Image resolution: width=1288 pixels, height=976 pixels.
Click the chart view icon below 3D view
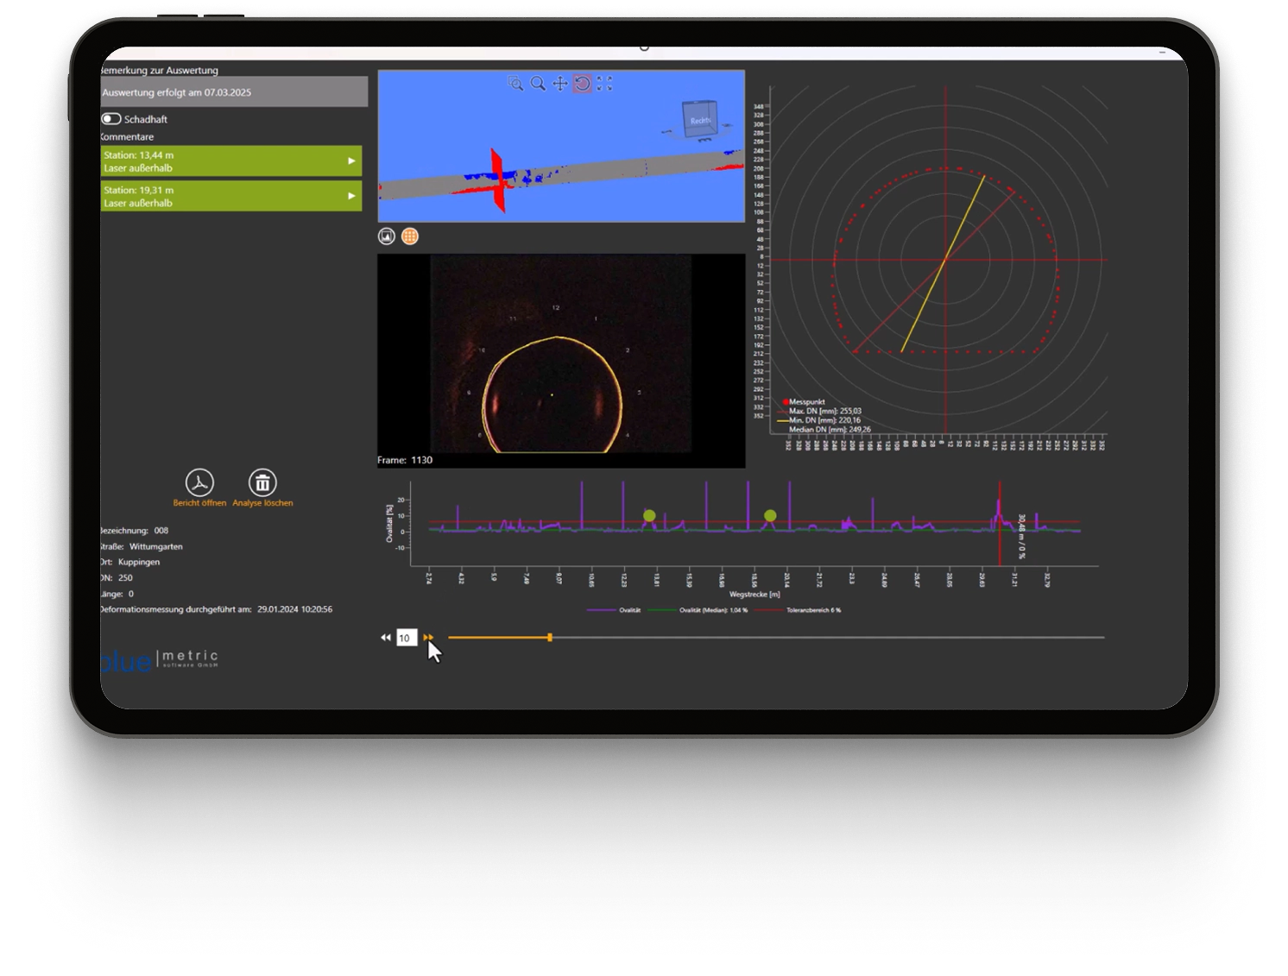[x=387, y=236]
